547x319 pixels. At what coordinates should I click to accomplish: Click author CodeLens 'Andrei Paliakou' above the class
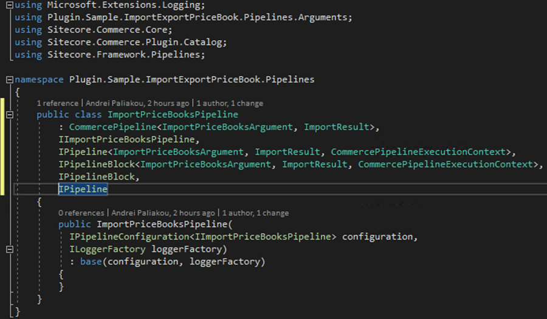click(137, 104)
